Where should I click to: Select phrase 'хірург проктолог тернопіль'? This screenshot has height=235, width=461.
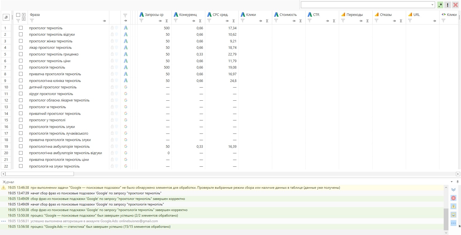click(x=51, y=94)
